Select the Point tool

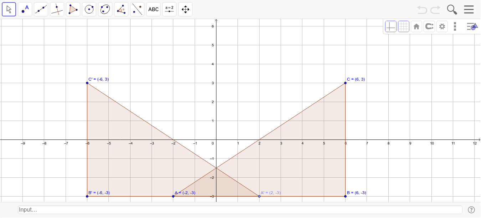point(25,9)
